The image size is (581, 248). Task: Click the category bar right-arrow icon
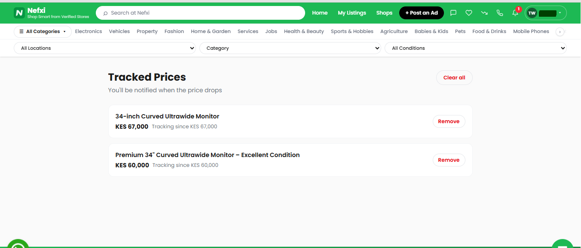560,32
